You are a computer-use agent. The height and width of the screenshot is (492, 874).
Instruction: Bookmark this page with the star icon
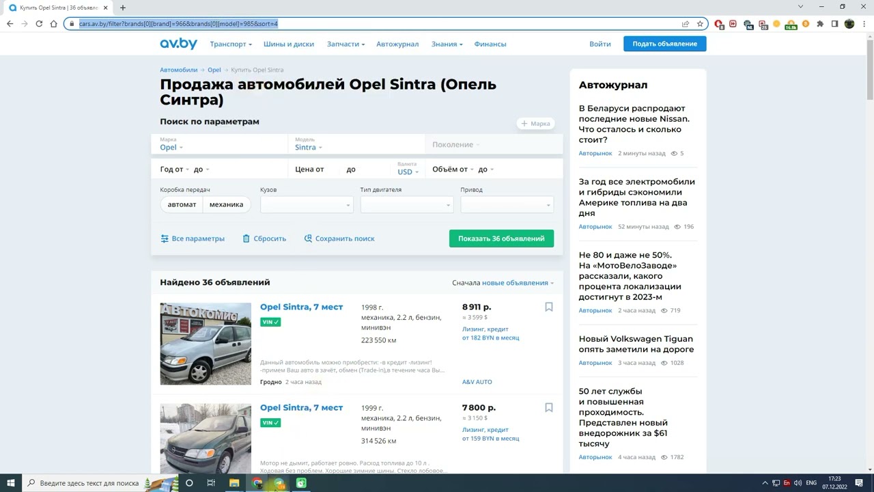point(700,24)
